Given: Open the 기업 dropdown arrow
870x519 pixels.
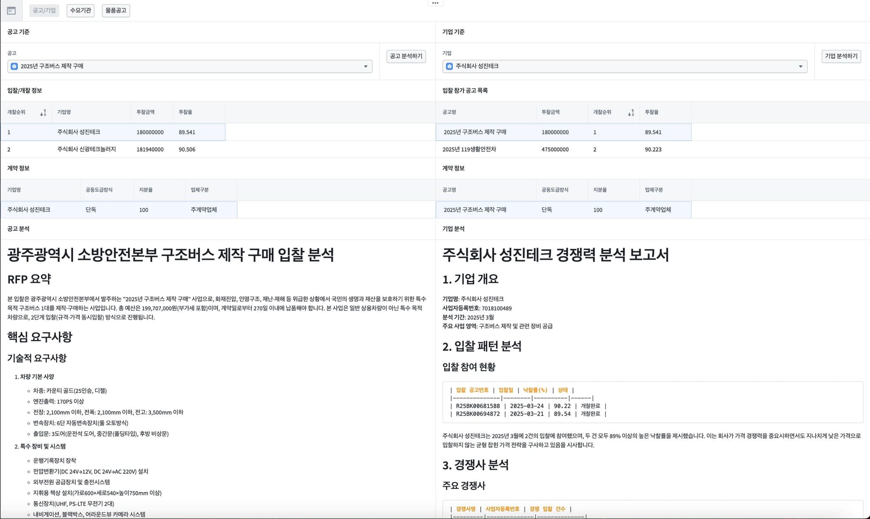Looking at the screenshot, I should (x=800, y=67).
